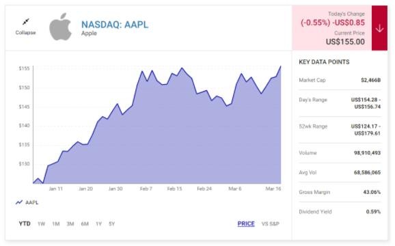
Task: Collapse the stock widget via arrows icon
Action: tap(26, 22)
